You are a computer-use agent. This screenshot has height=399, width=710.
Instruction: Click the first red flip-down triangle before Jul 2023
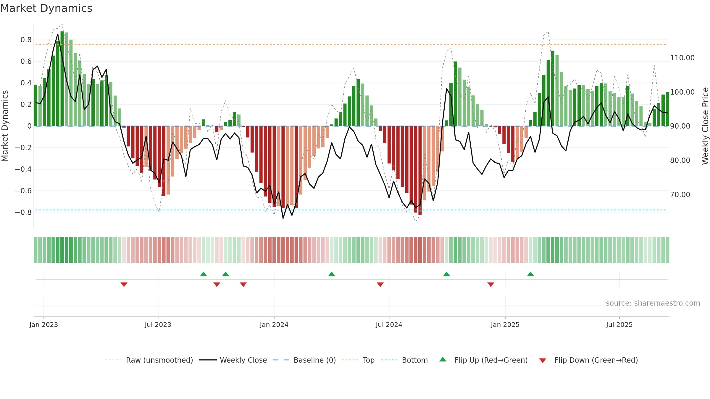[x=124, y=284]
